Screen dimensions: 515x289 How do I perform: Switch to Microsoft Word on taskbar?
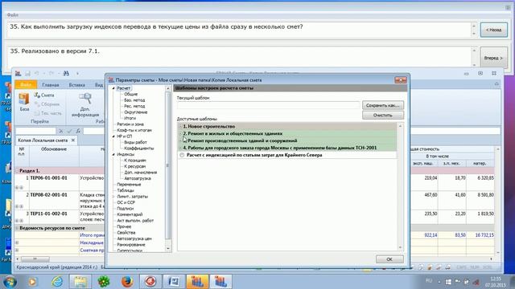(x=174, y=282)
